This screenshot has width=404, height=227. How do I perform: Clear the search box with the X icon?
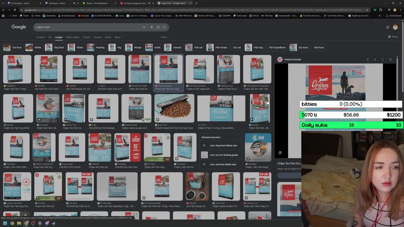[144, 27]
